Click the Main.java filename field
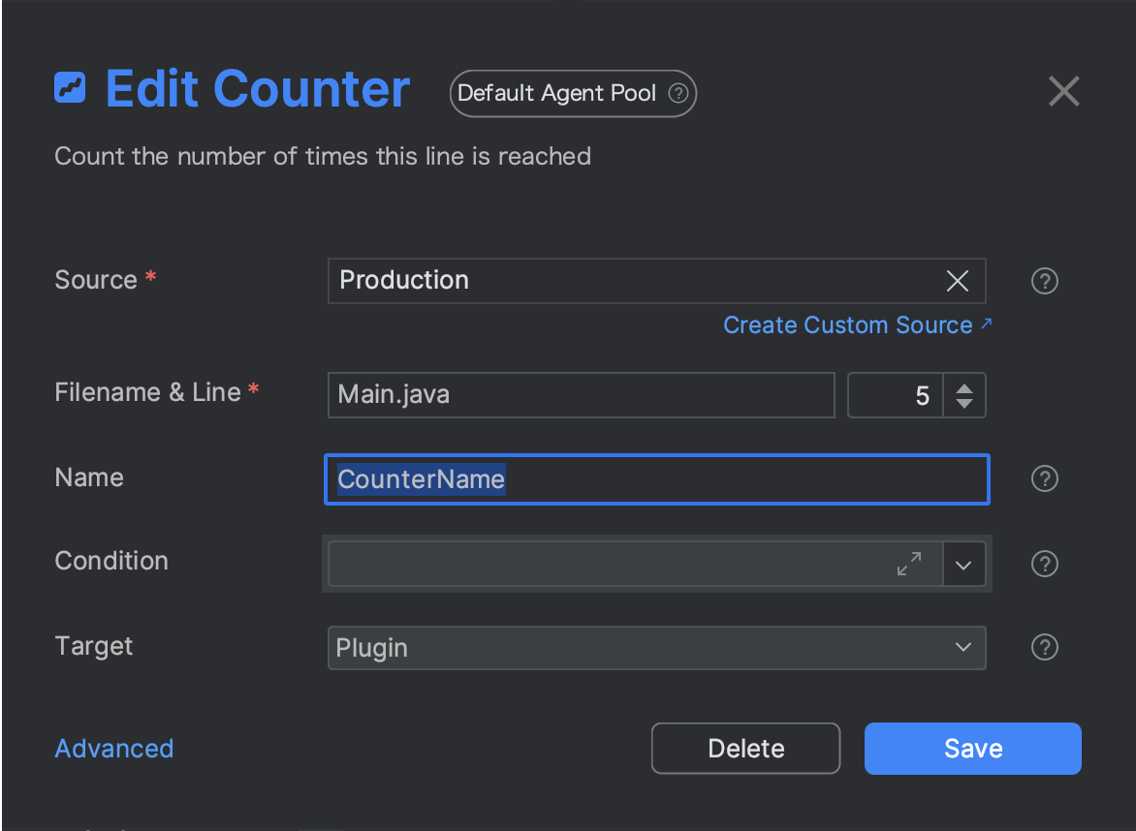This screenshot has width=1136, height=831. pyautogui.click(x=581, y=395)
